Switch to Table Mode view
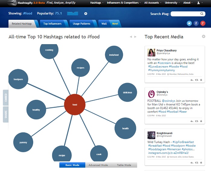211x171 pixels. 124,165
